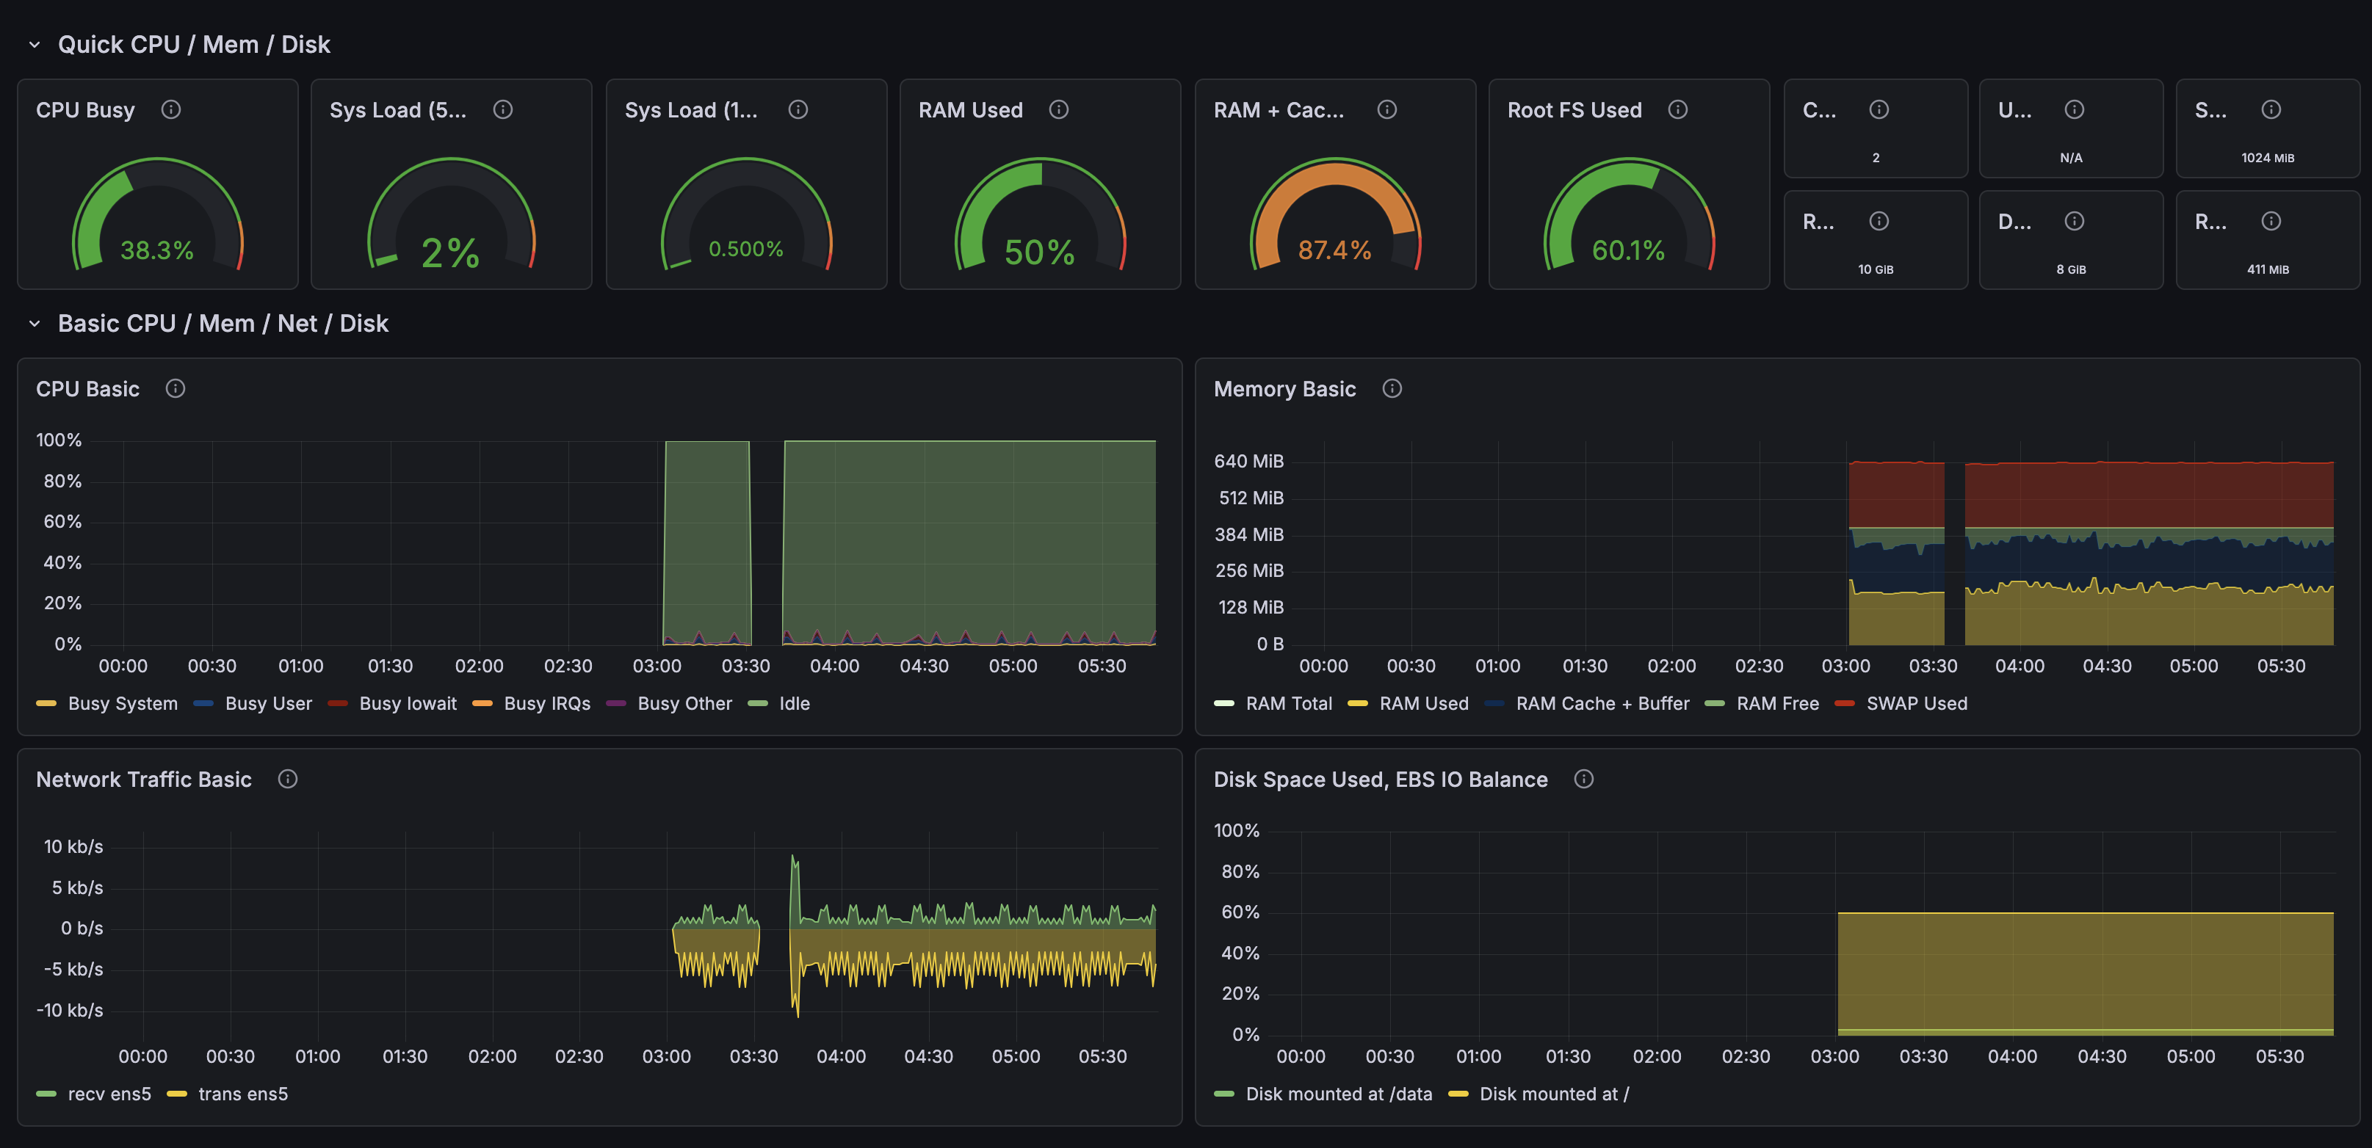Click the Sys Load (5m) info icon
2372x1148 pixels.
point(503,109)
